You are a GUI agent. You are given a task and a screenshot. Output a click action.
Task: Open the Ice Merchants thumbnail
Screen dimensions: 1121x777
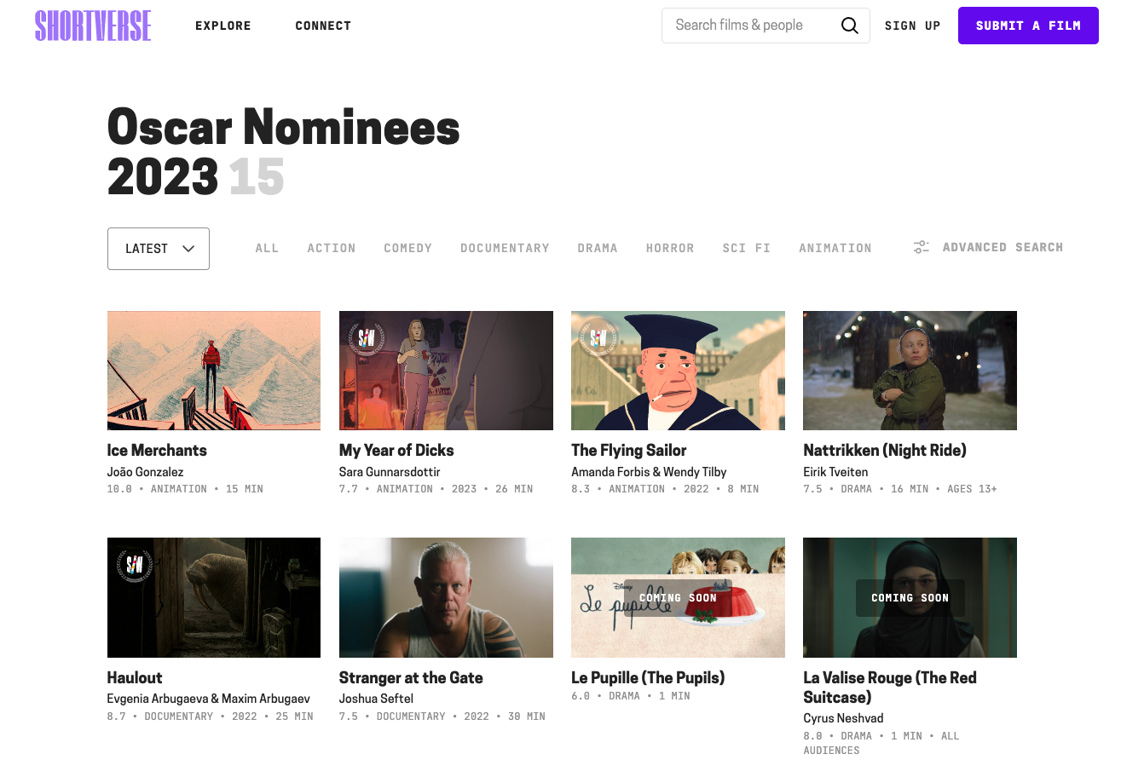214,371
